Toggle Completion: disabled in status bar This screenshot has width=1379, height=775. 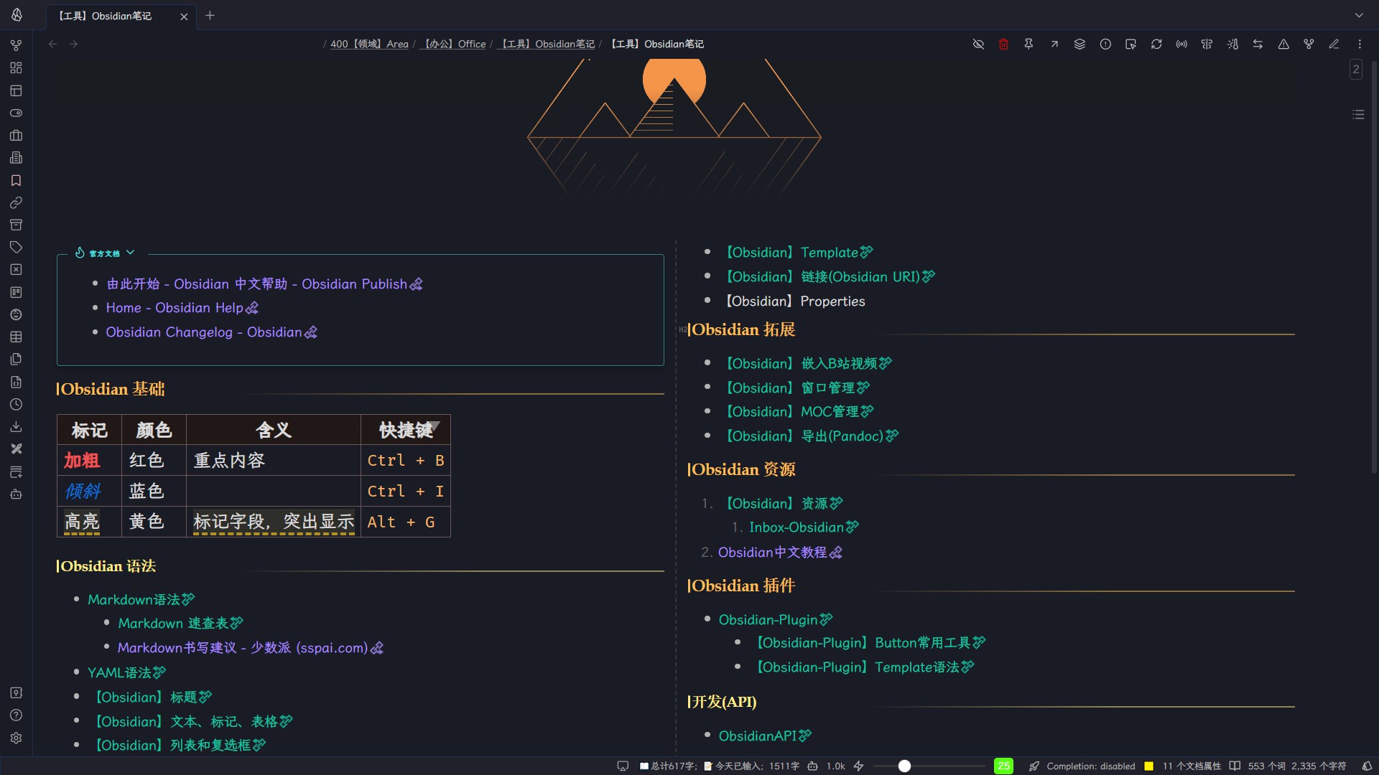coord(1090,766)
